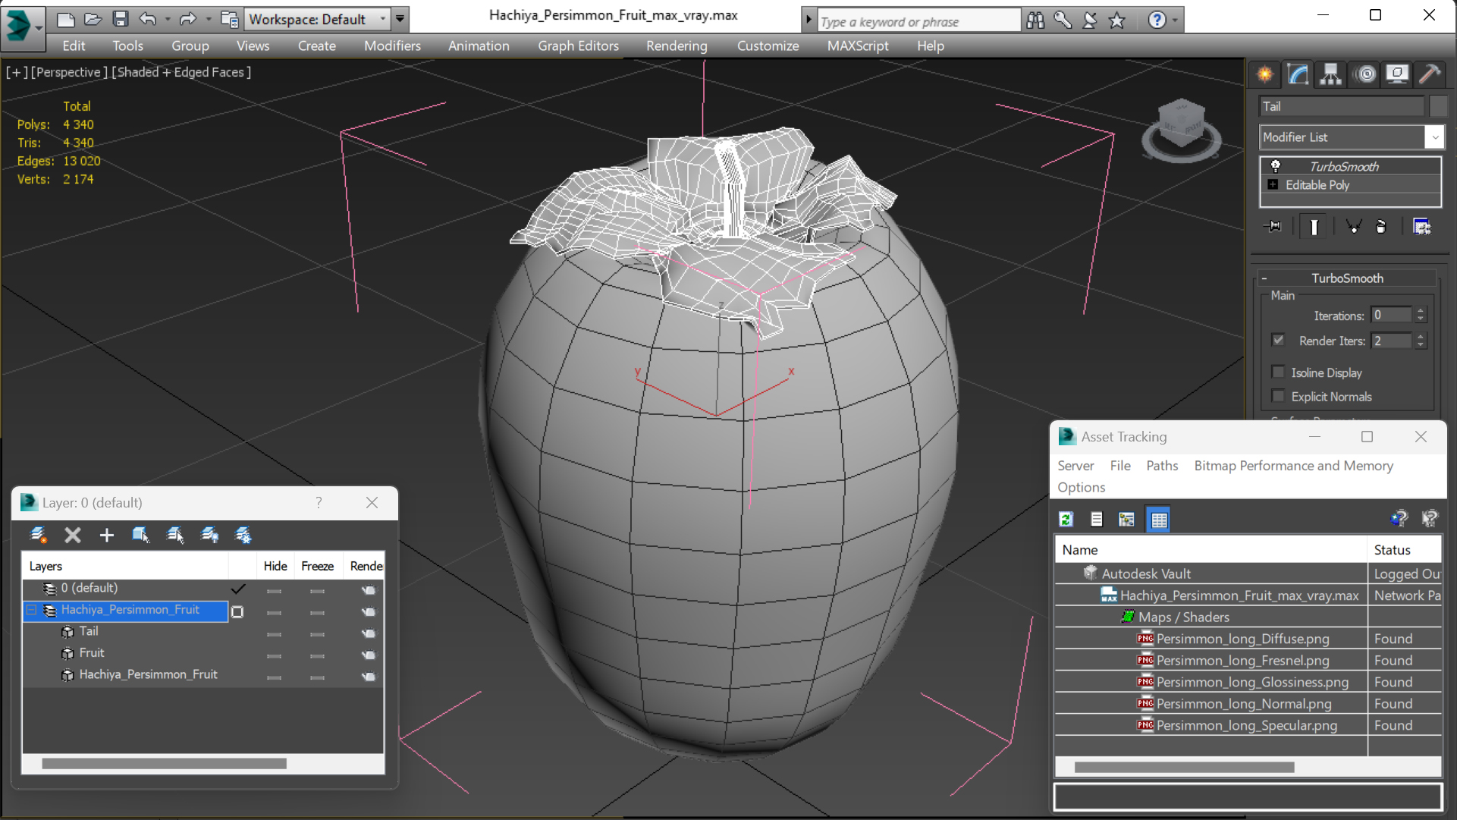The image size is (1457, 820).
Task: Delete layer using the X icon
Action: click(x=73, y=536)
